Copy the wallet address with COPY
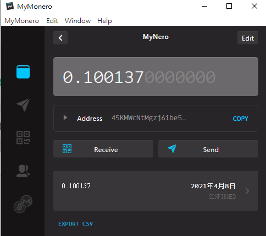Image resolution: width=266 pixels, height=236 pixels. pos(240,119)
